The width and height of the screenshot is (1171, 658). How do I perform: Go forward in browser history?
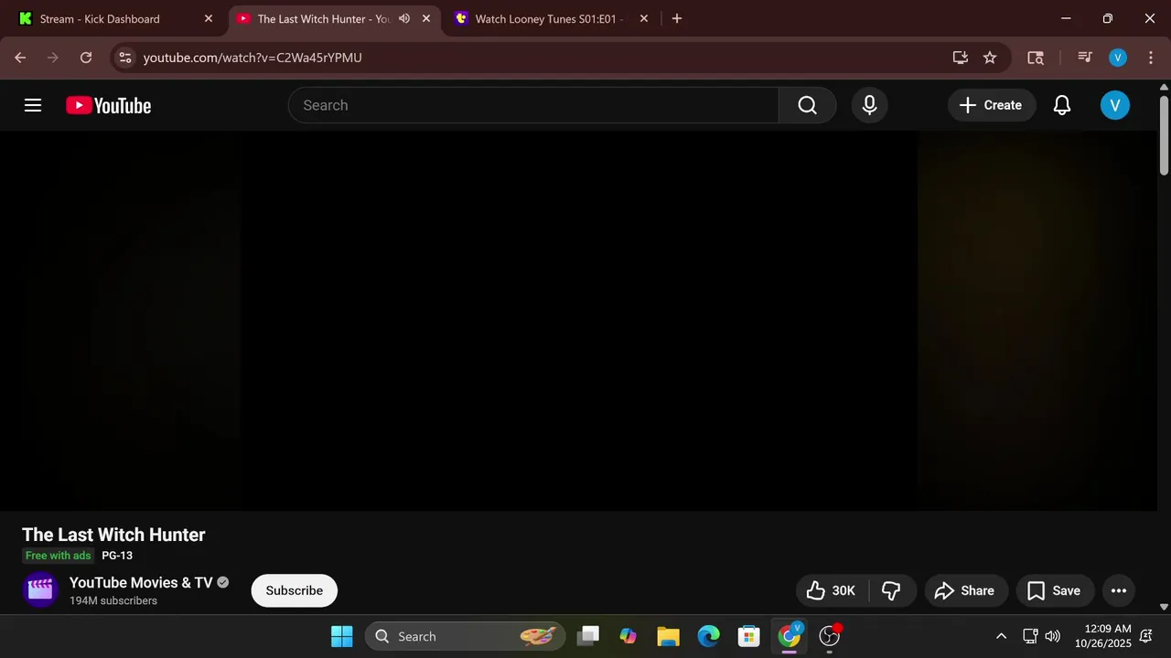pyautogui.click(x=53, y=58)
